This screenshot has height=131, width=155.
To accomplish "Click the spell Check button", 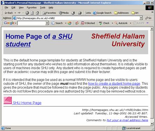I will point(104,23).
